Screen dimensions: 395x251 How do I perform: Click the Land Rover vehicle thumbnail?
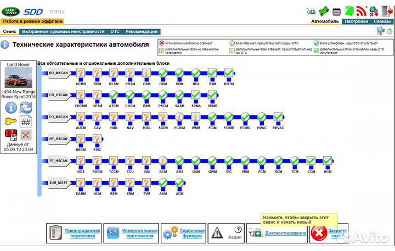(19, 79)
